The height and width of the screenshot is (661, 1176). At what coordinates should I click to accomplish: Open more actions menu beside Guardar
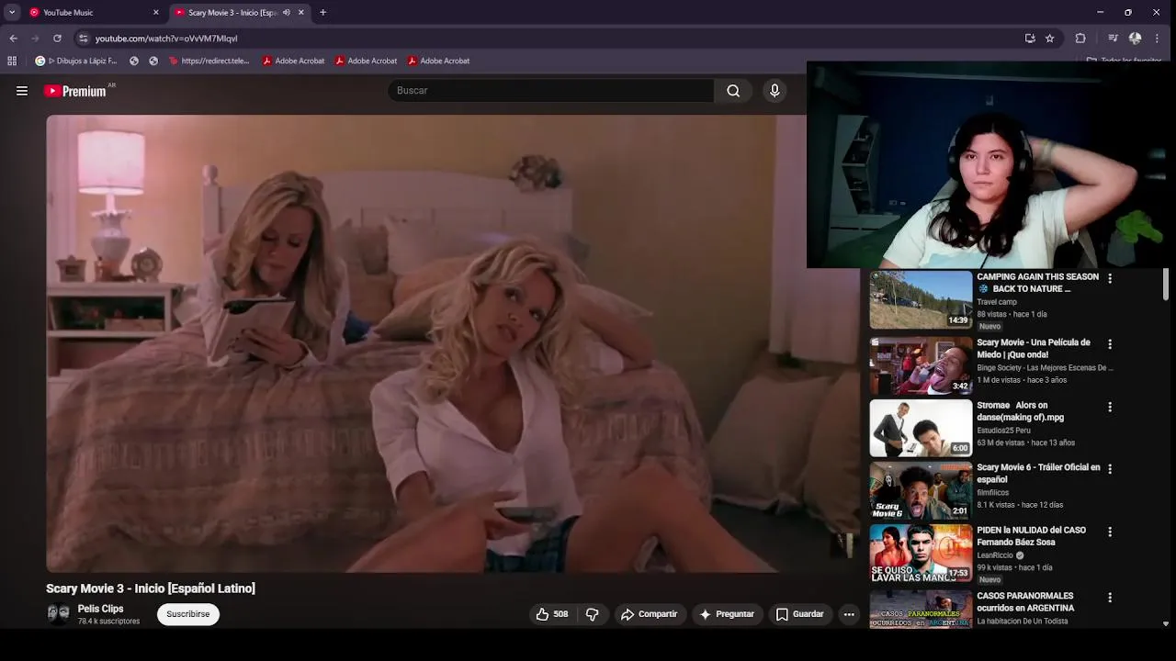[x=849, y=614]
